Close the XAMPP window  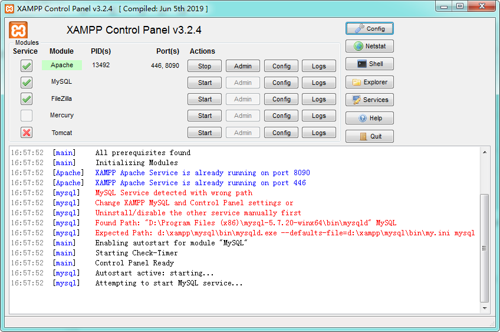pos(482,6)
